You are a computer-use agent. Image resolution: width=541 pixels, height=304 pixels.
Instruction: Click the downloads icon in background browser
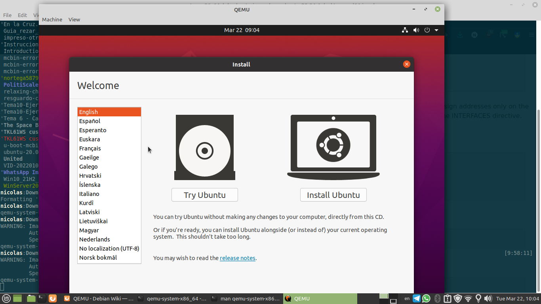[460, 35]
